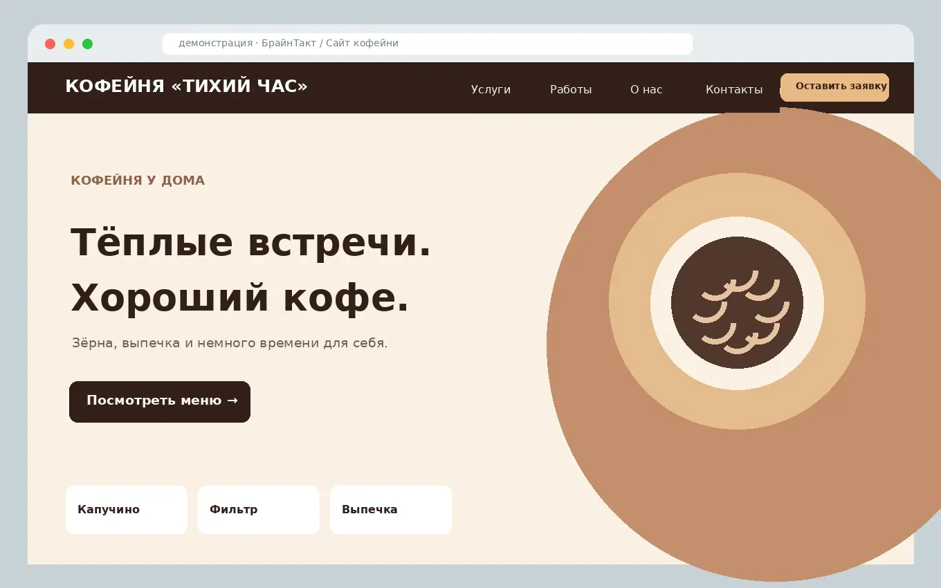Click the subtitle starting with Зёрна, выпечка
The image size is (941, 588).
[x=230, y=342]
